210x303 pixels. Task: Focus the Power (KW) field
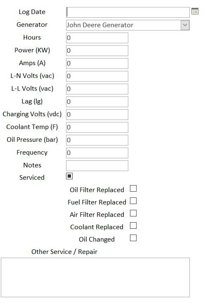(97, 51)
